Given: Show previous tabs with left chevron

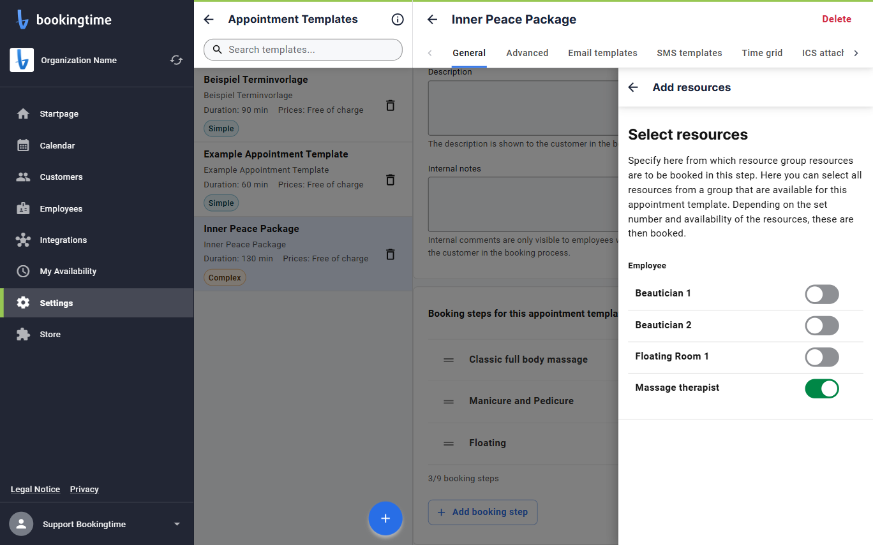Looking at the screenshot, I should [430, 53].
